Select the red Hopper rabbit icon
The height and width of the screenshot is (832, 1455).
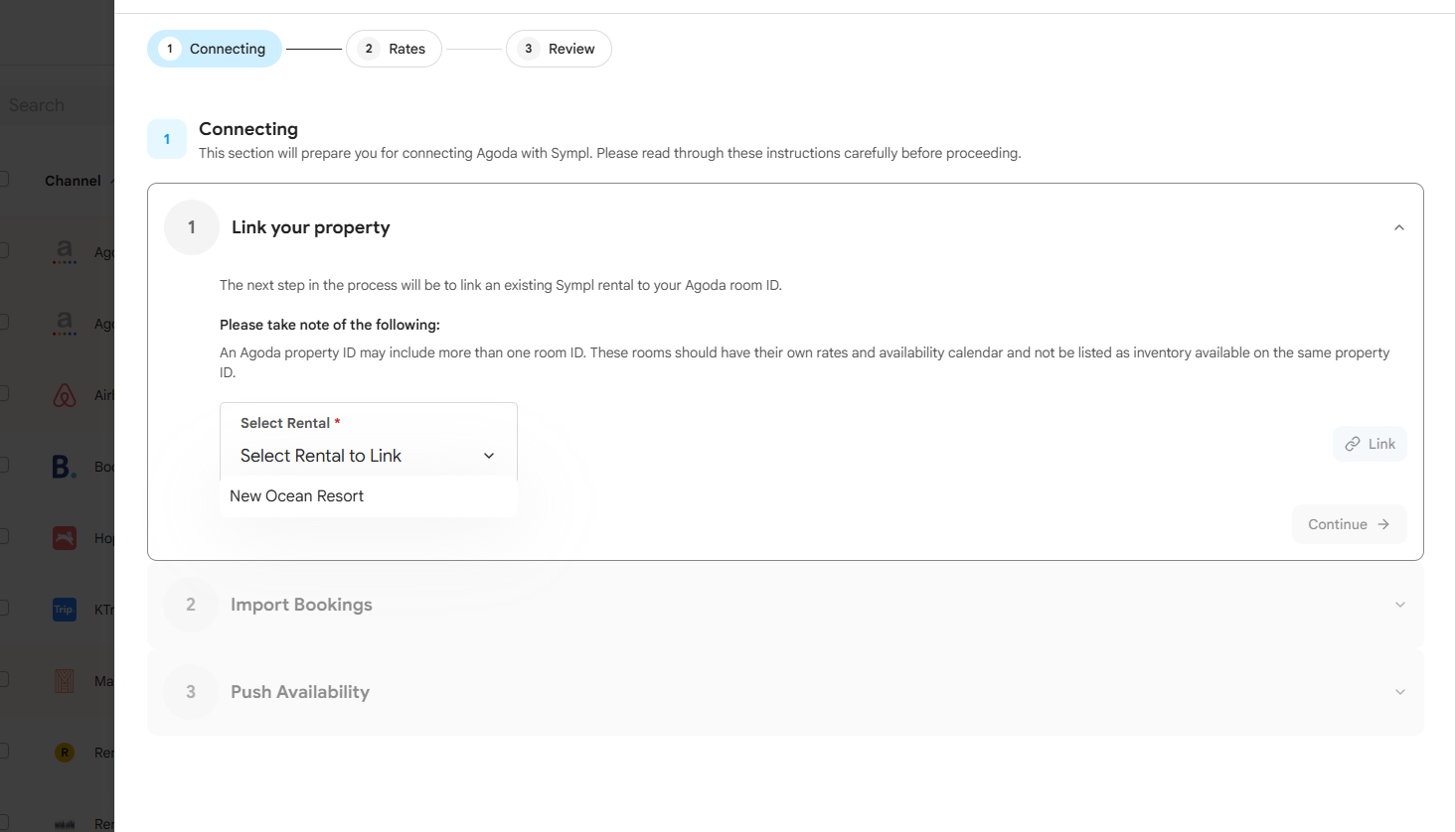click(x=65, y=538)
